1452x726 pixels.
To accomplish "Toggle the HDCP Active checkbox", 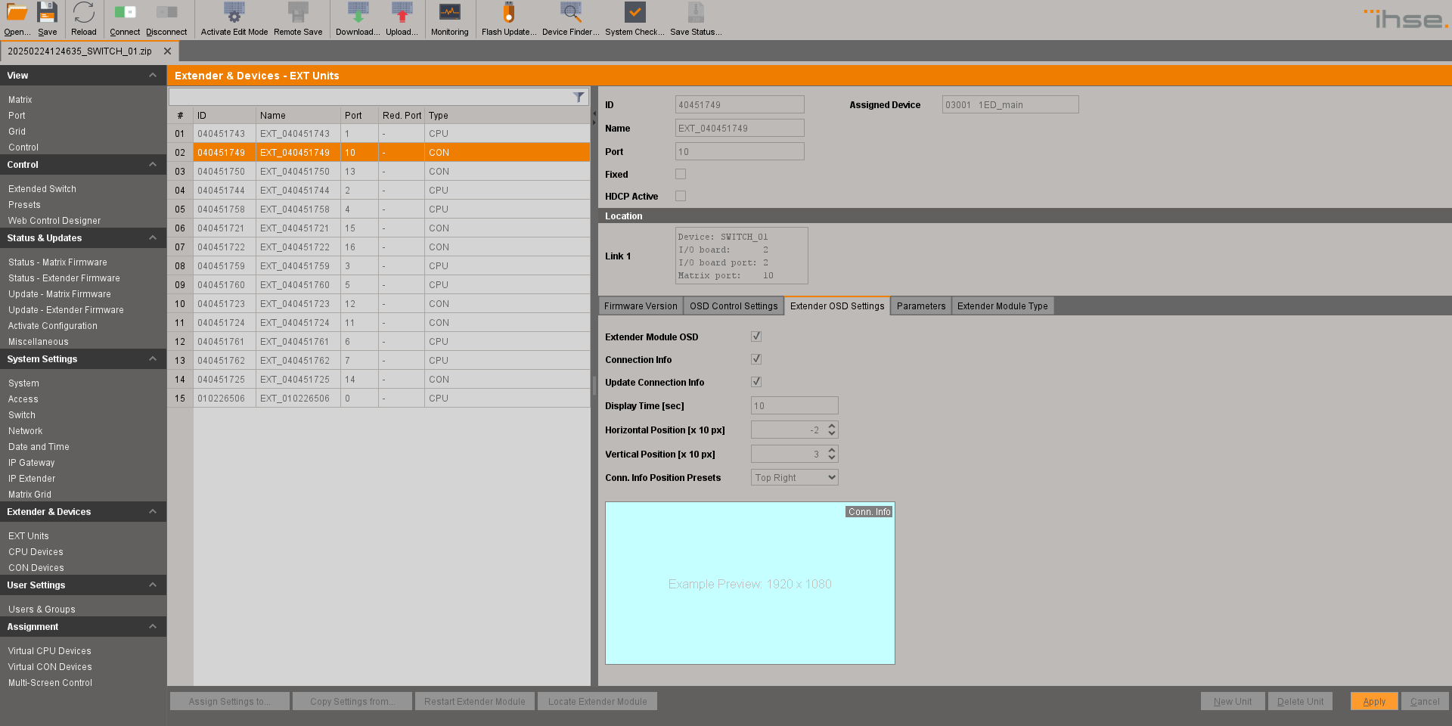I will point(681,196).
